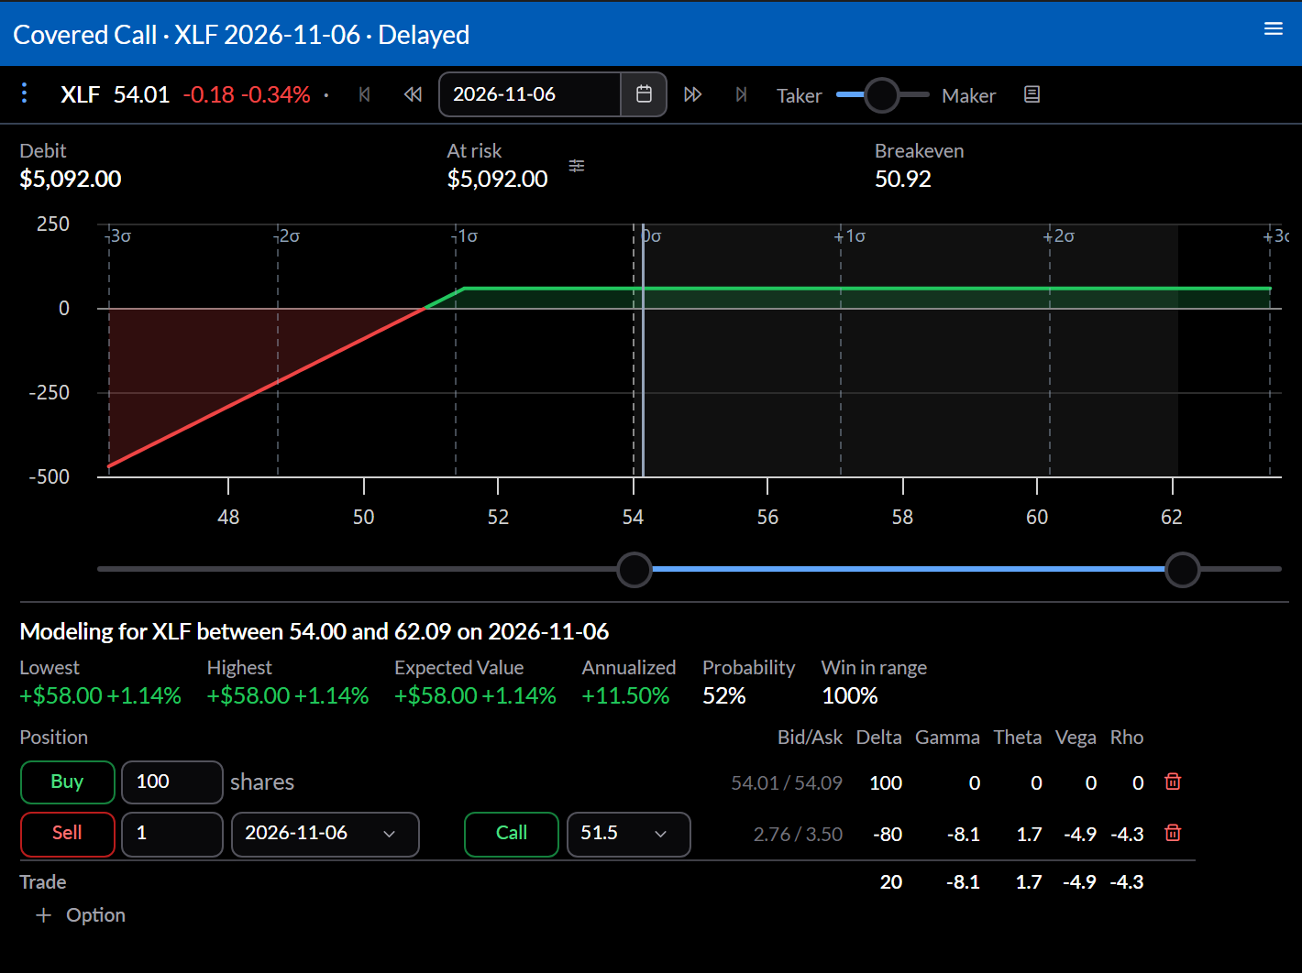Click the left price range slider handle
The image size is (1302, 973).
pyautogui.click(x=634, y=569)
